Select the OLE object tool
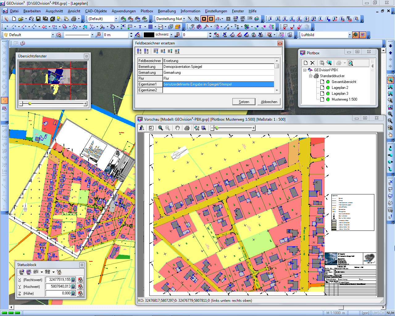 click(161, 27)
